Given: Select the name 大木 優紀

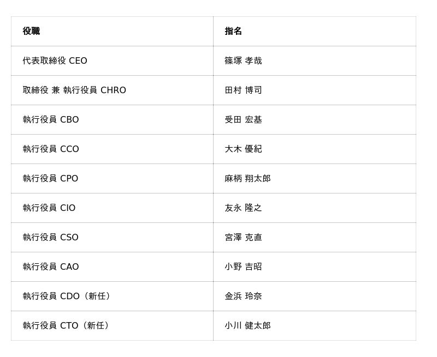Looking at the screenshot, I should tap(243, 149).
